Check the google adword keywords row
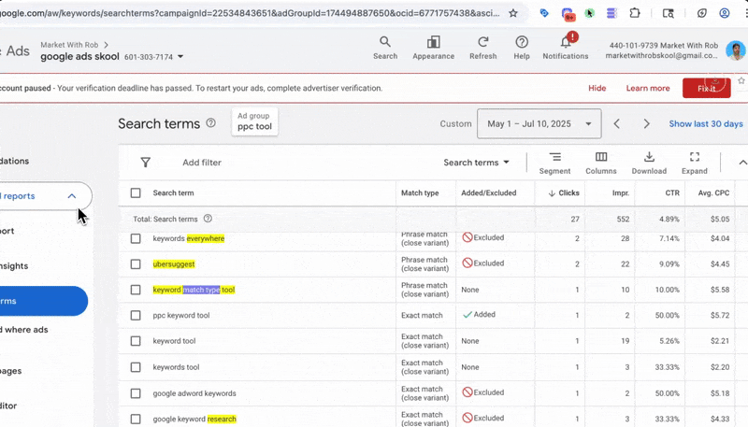Screen dimensions: 748x427 click(136, 393)
